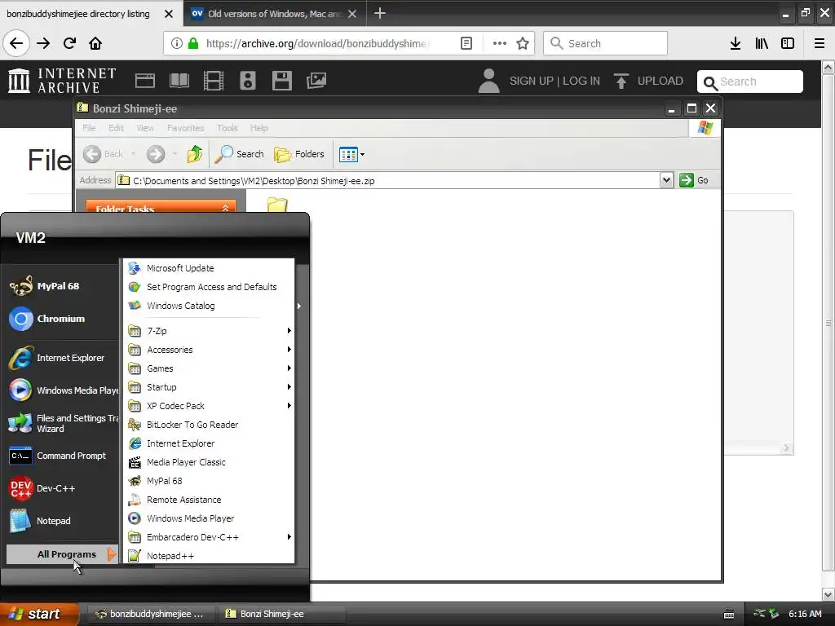The image size is (835, 626).
Task: Open Internet Archive texts book icon
Action: [x=179, y=81]
